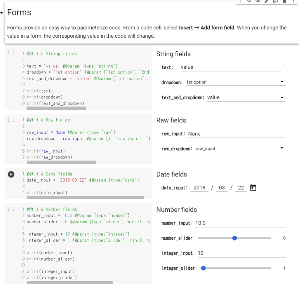This screenshot has height=284, width=299.
Task: Click the month field 03 in date_input
Action: (x=222, y=188)
